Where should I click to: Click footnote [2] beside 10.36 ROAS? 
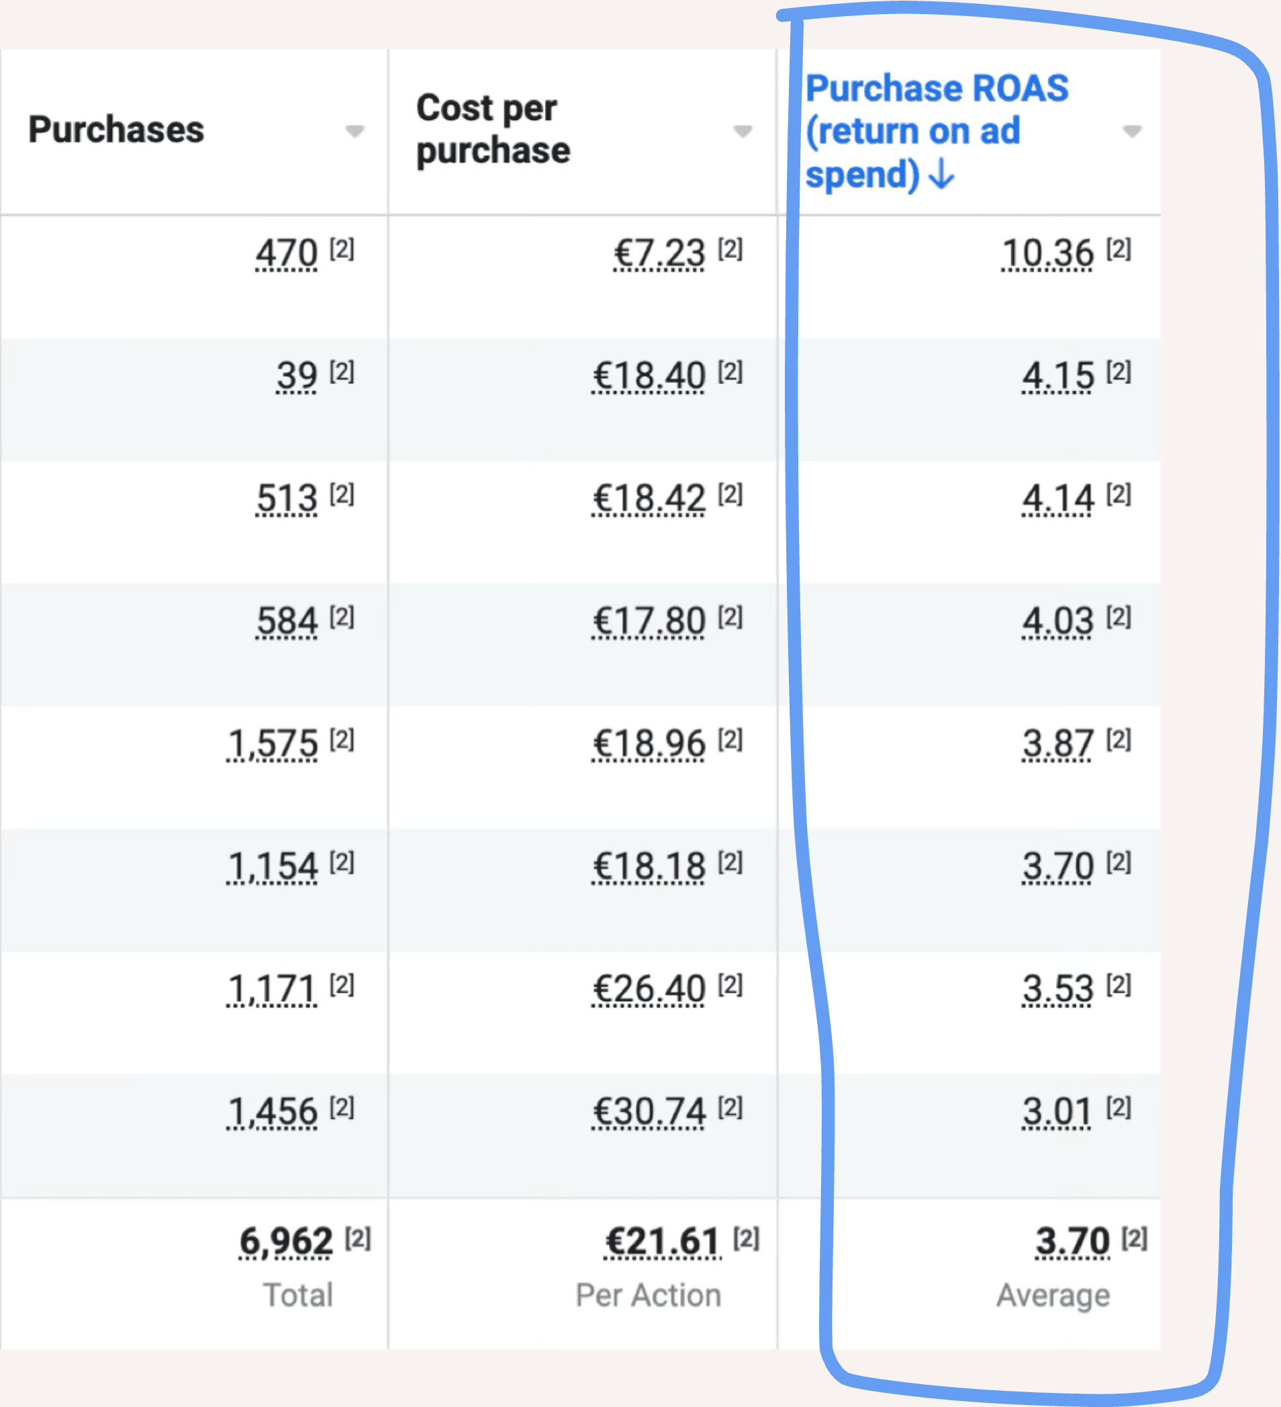[x=1119, y=248]
